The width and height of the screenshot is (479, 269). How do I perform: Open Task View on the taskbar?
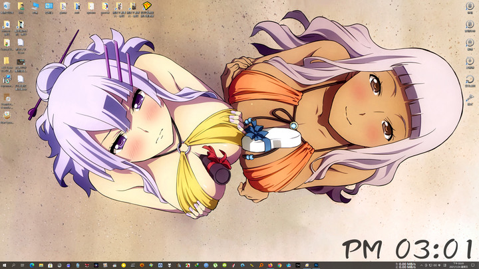tap(23, 265)
